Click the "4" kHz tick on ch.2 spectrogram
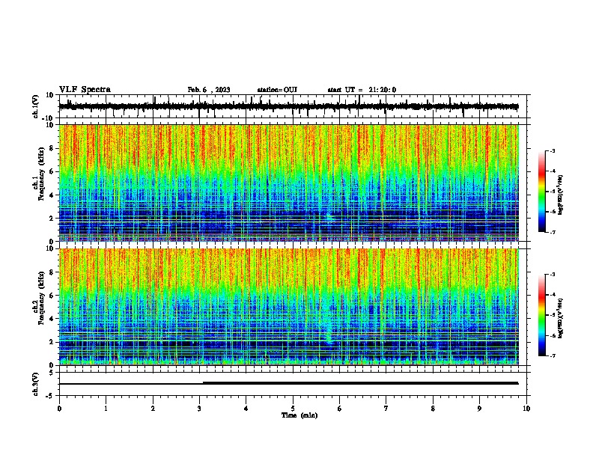The height and width of the screenshot is (458, 593). (x=52, y=319)
